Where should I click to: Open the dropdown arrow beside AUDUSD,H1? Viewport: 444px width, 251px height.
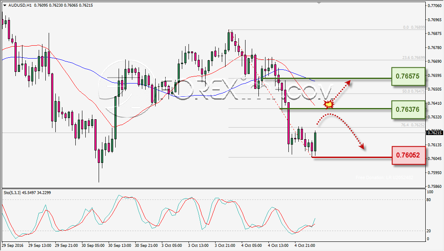[x=5, y=5]
